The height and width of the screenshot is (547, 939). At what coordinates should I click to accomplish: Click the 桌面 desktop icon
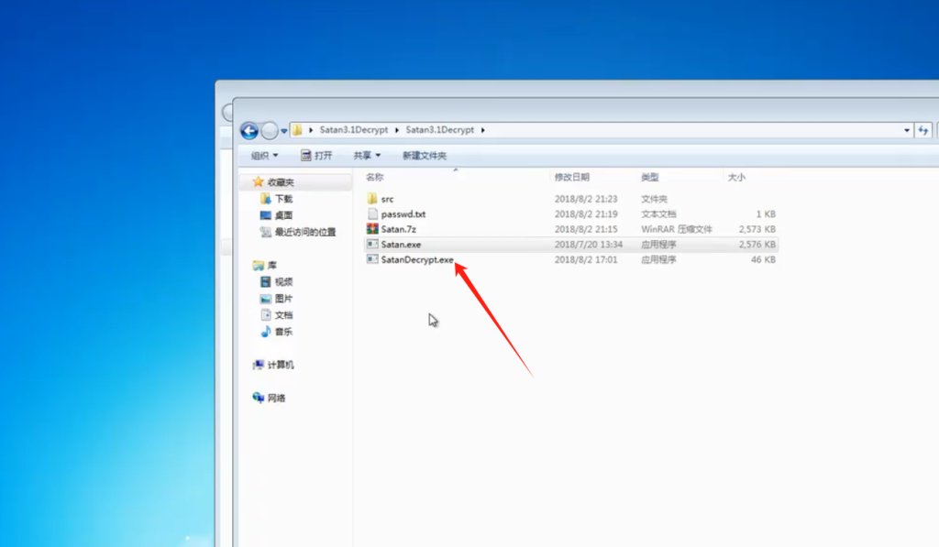click(265, 215)
